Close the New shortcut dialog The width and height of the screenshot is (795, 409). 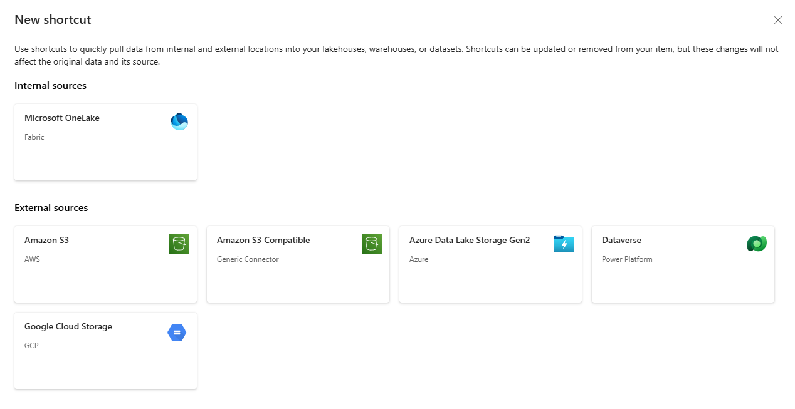click(x=778, y=20)
